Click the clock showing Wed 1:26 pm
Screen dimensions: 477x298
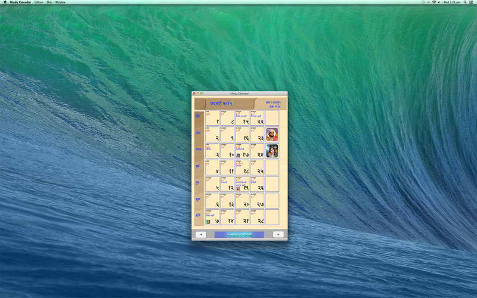pos(452,2)
